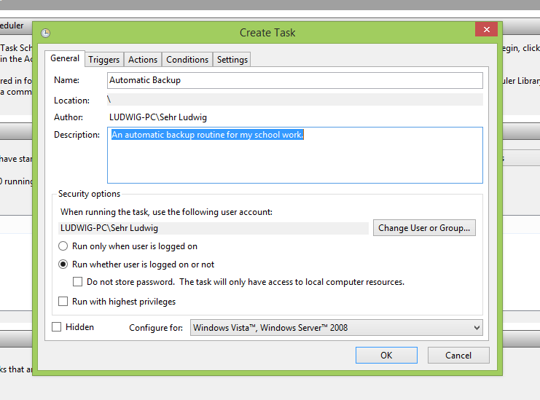Click the clock icon in Create Task title bar

tap(46, 33)
